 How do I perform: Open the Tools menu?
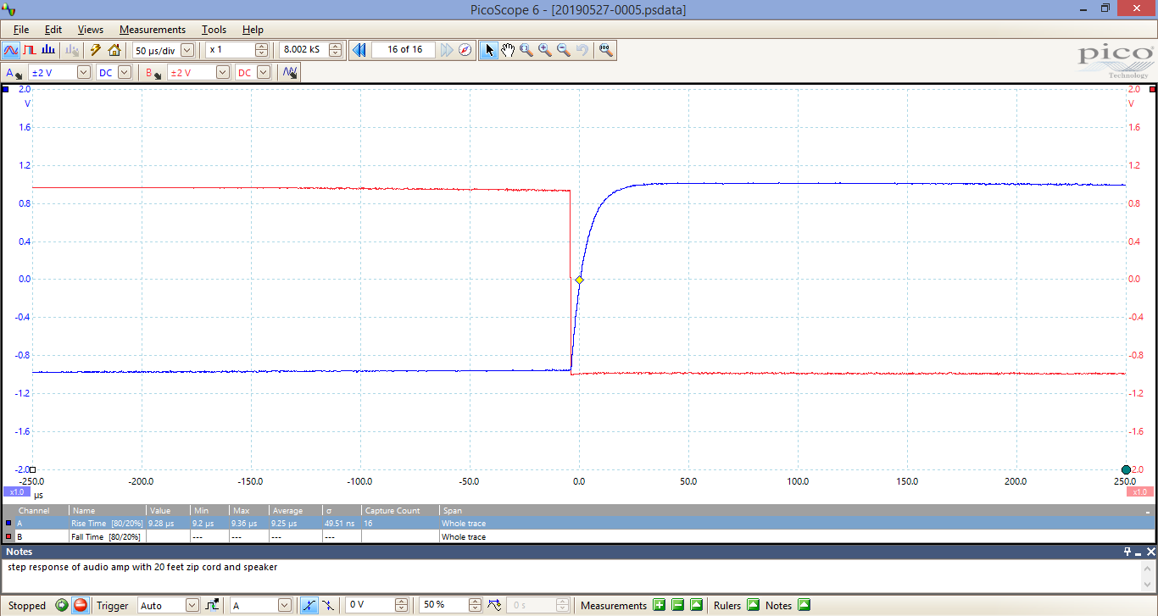[x=214, y=30]
